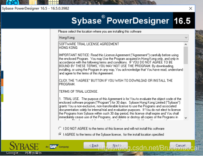Viewport: 203px width, 156px height.
Task: Close the Sybase PowerDesigner installer window
Action: pos(191,9)
